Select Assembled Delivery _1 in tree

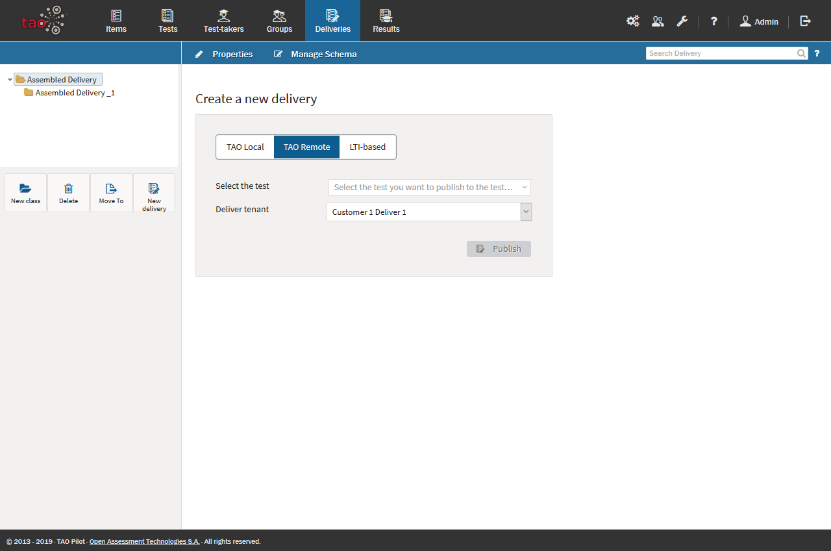(69, 93)
